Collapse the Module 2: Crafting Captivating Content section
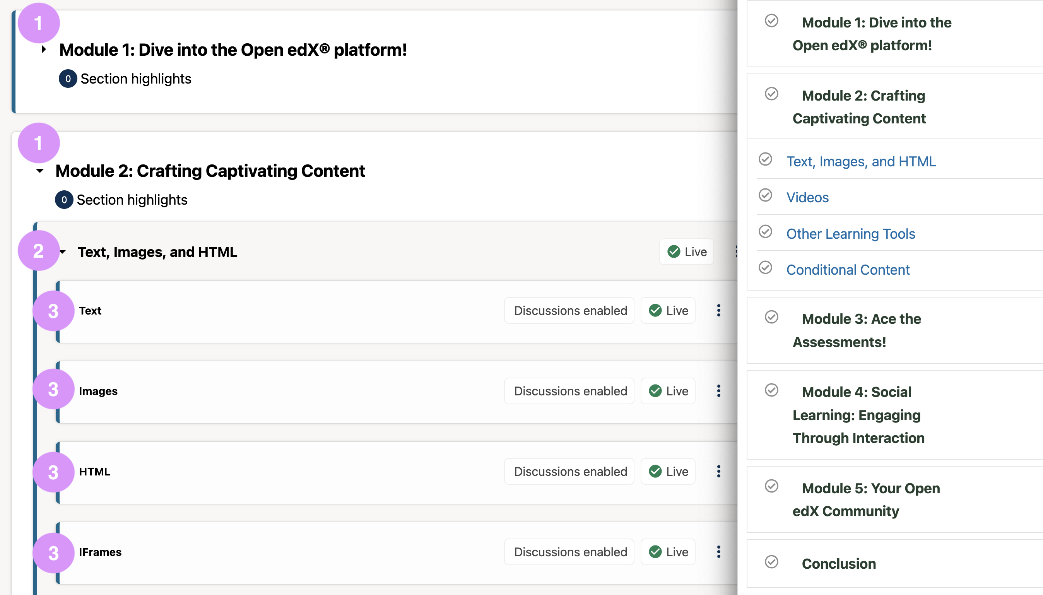 [x=40, y=171]
